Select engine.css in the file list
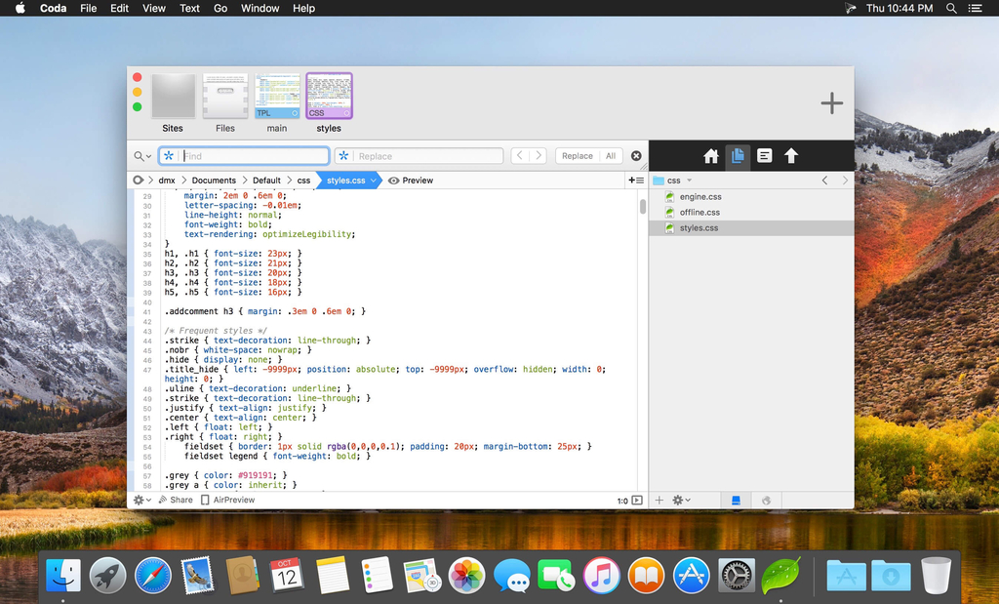This screenshot has width=999, height=604. [699, 197]
